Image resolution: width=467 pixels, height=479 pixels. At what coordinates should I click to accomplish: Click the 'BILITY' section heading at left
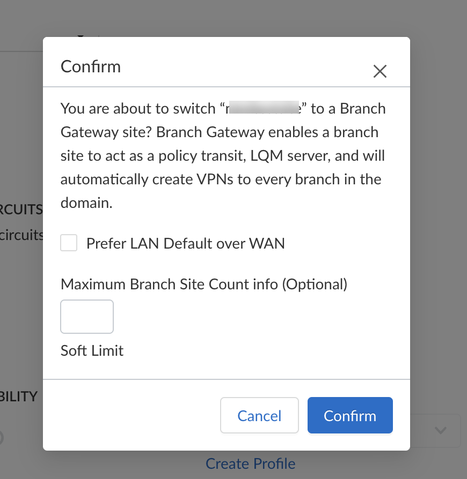click(x=19, y=396)
